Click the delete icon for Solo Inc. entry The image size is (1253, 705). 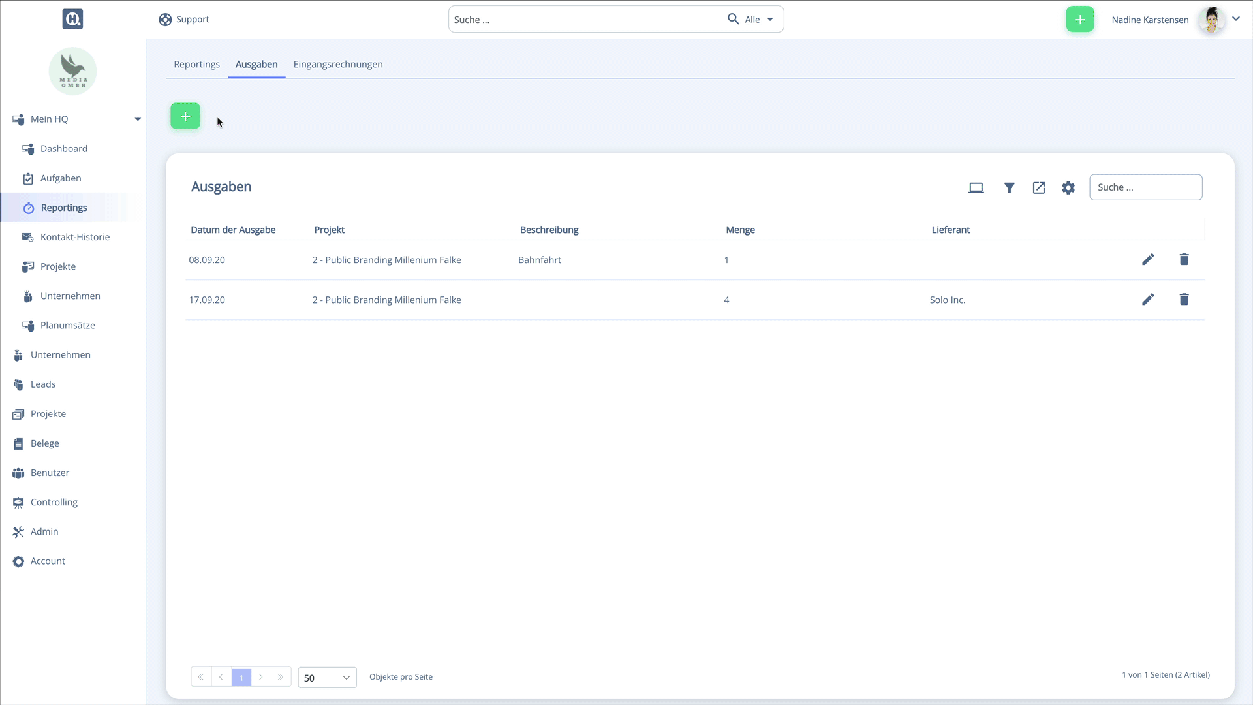[x=1186, y=299]
